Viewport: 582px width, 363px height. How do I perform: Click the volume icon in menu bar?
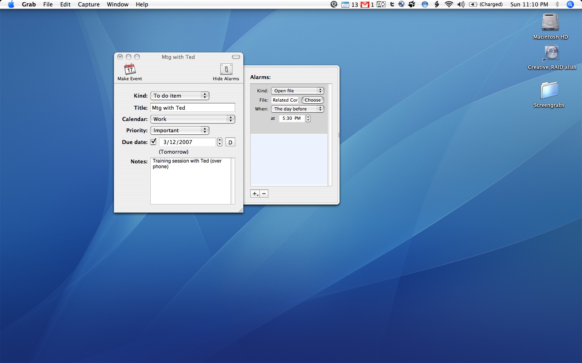pos(461,4)
